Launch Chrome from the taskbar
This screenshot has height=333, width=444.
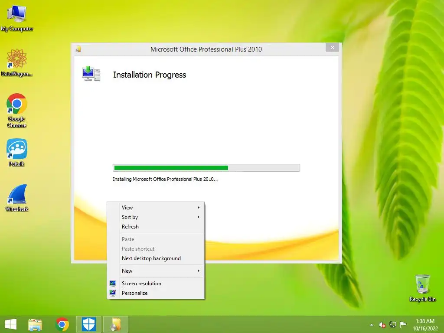(62, 324)
